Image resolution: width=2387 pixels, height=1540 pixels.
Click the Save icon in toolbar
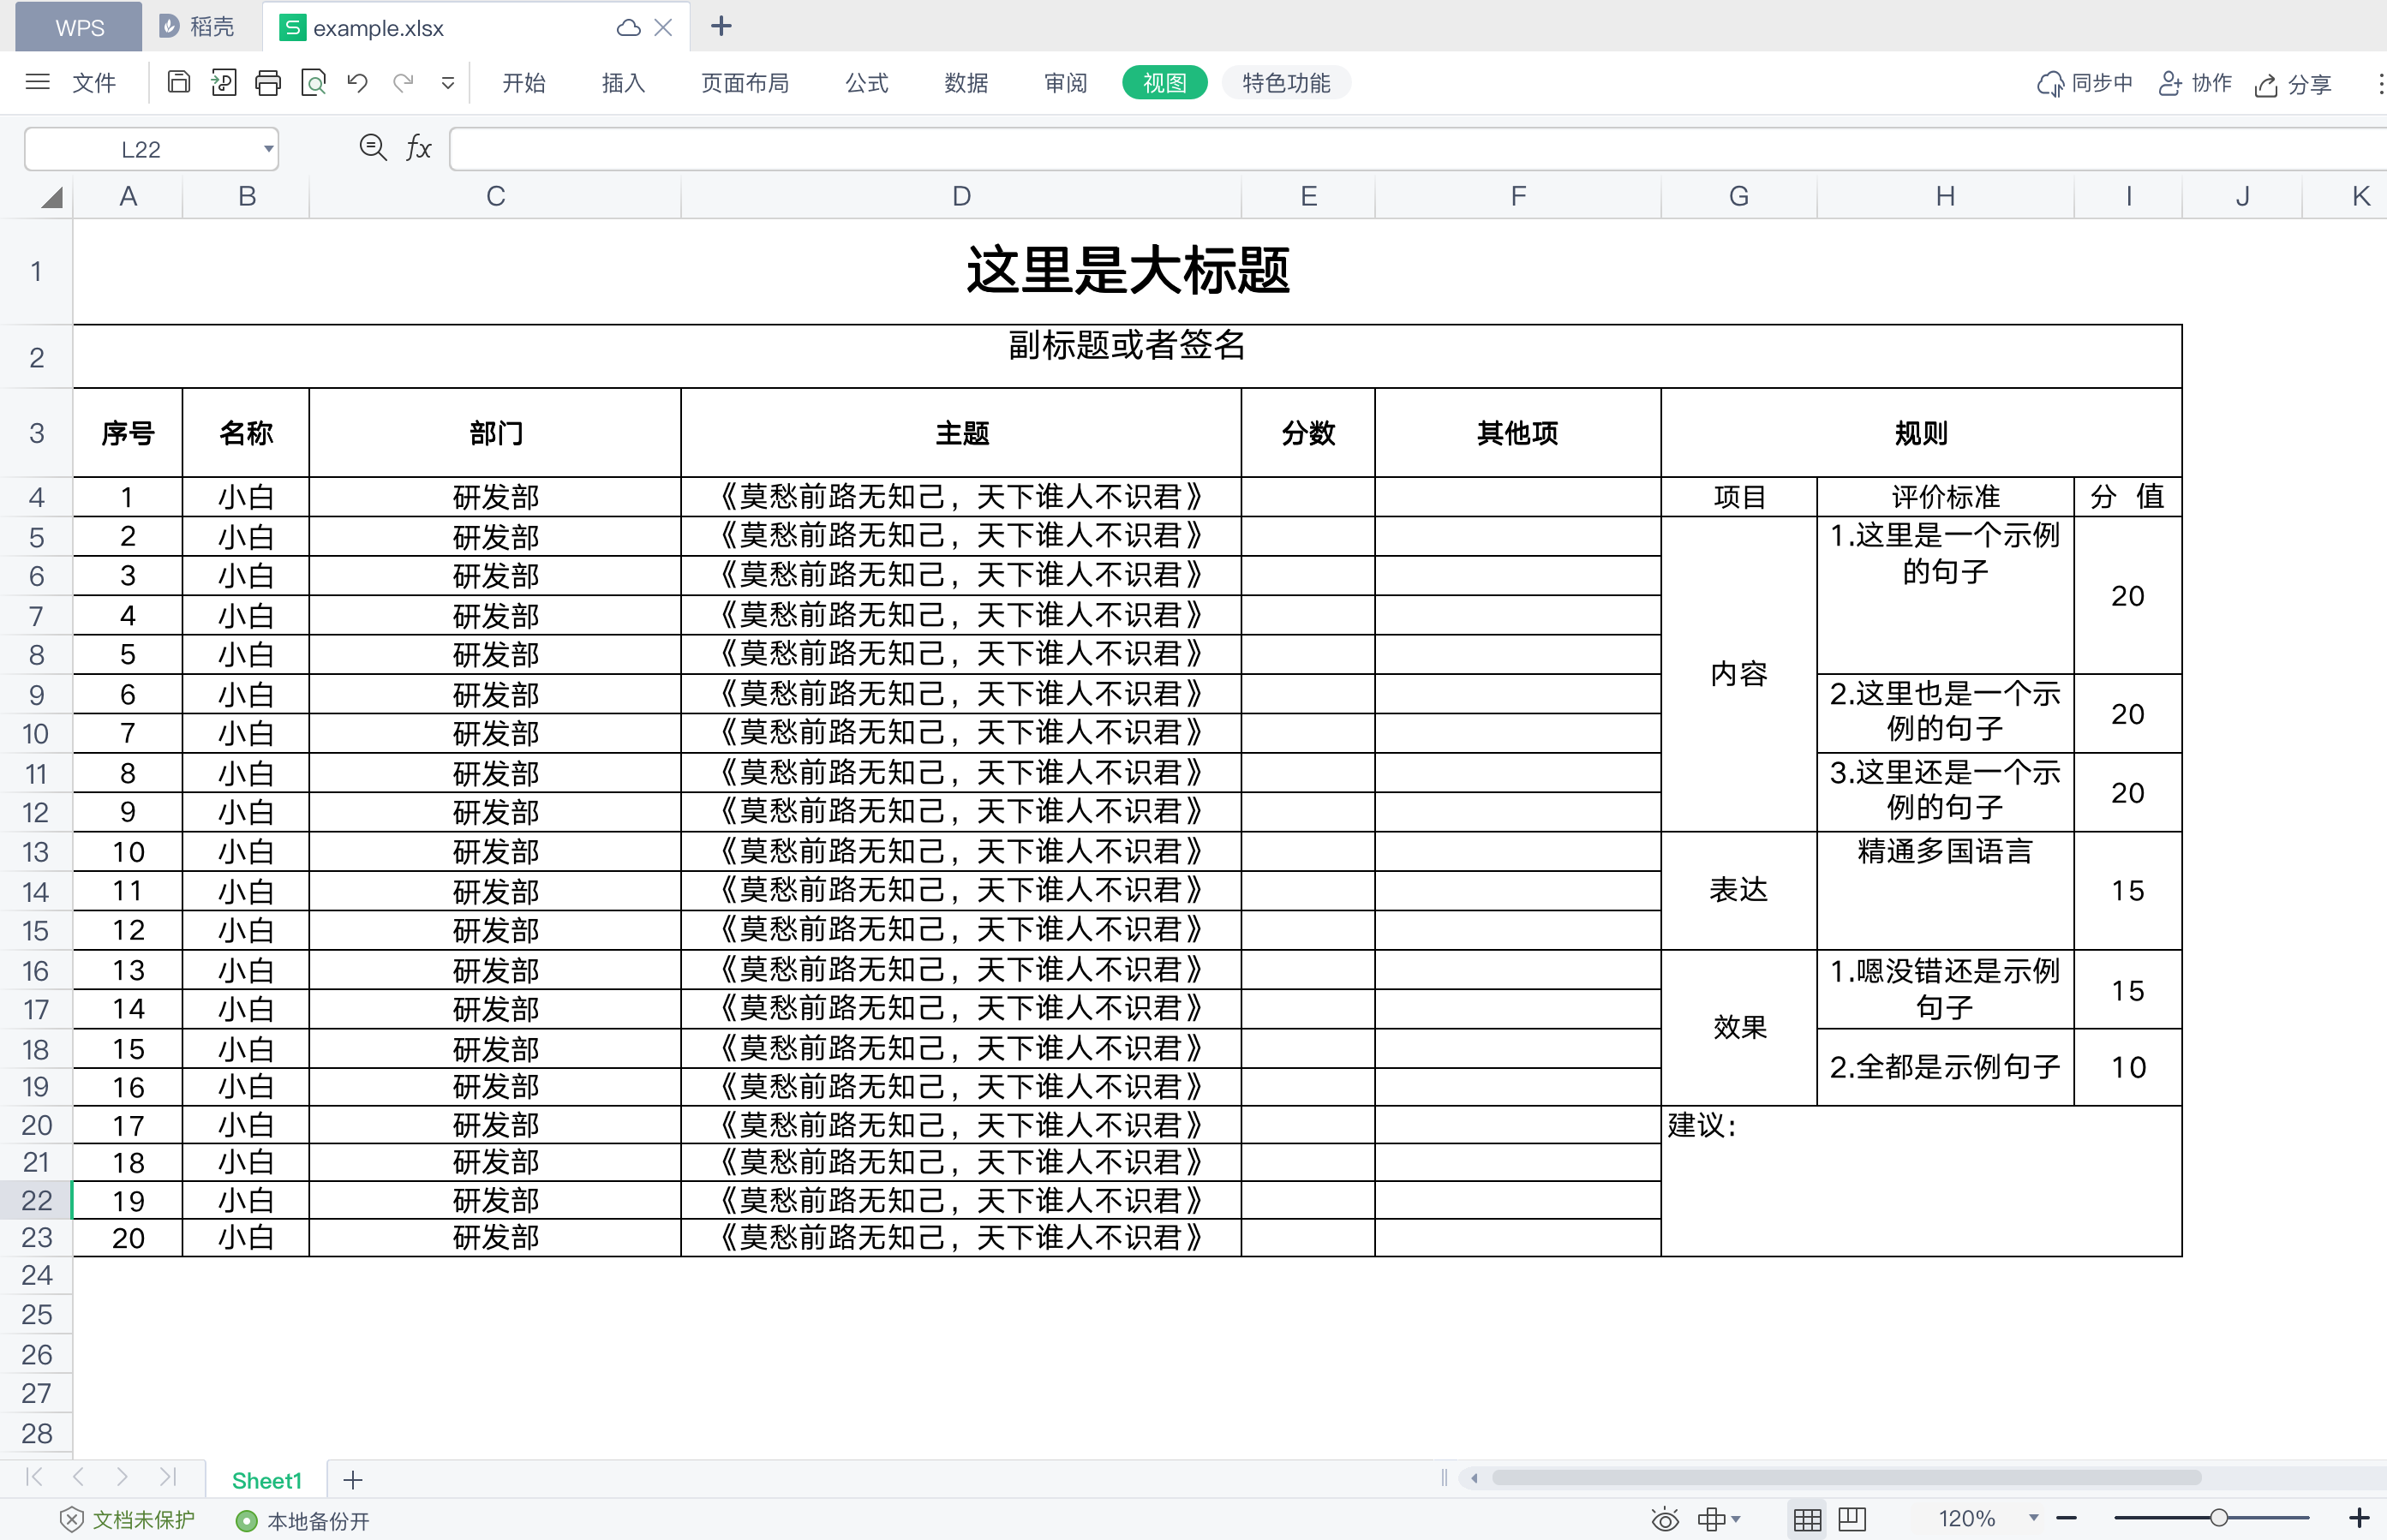tap(179, 83)
